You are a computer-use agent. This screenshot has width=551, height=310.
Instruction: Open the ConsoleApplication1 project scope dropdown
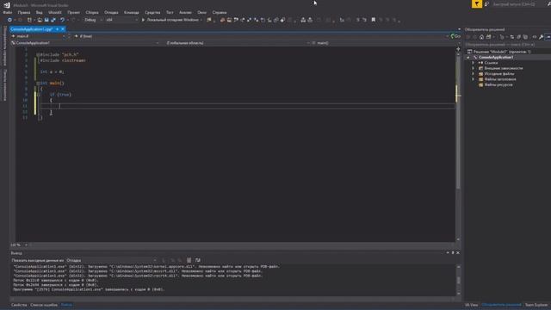click(85, 43)
